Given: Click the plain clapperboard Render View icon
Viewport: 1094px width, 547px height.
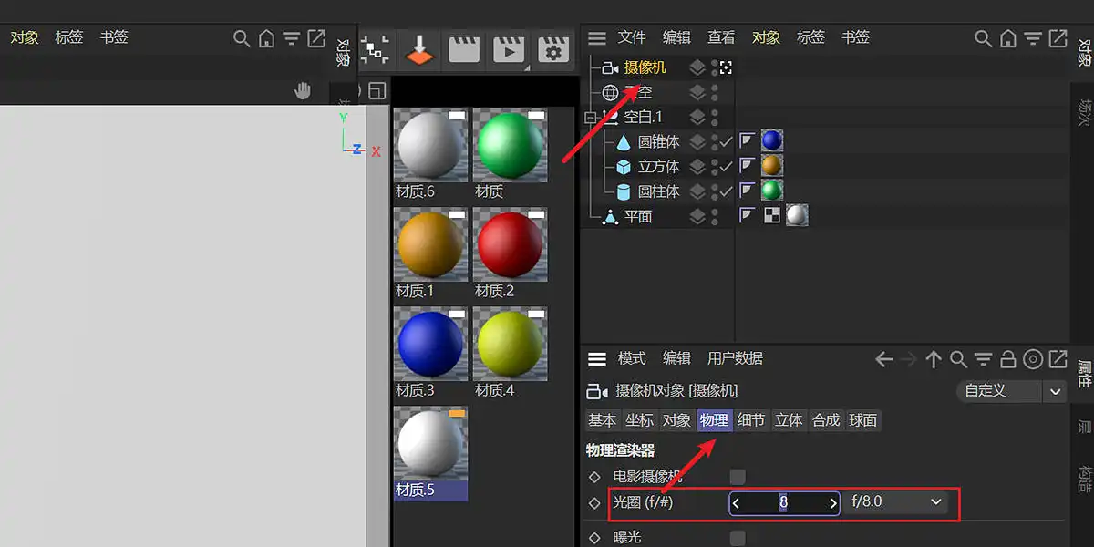Looking at the screenshot, I should [x=464, y=49].
